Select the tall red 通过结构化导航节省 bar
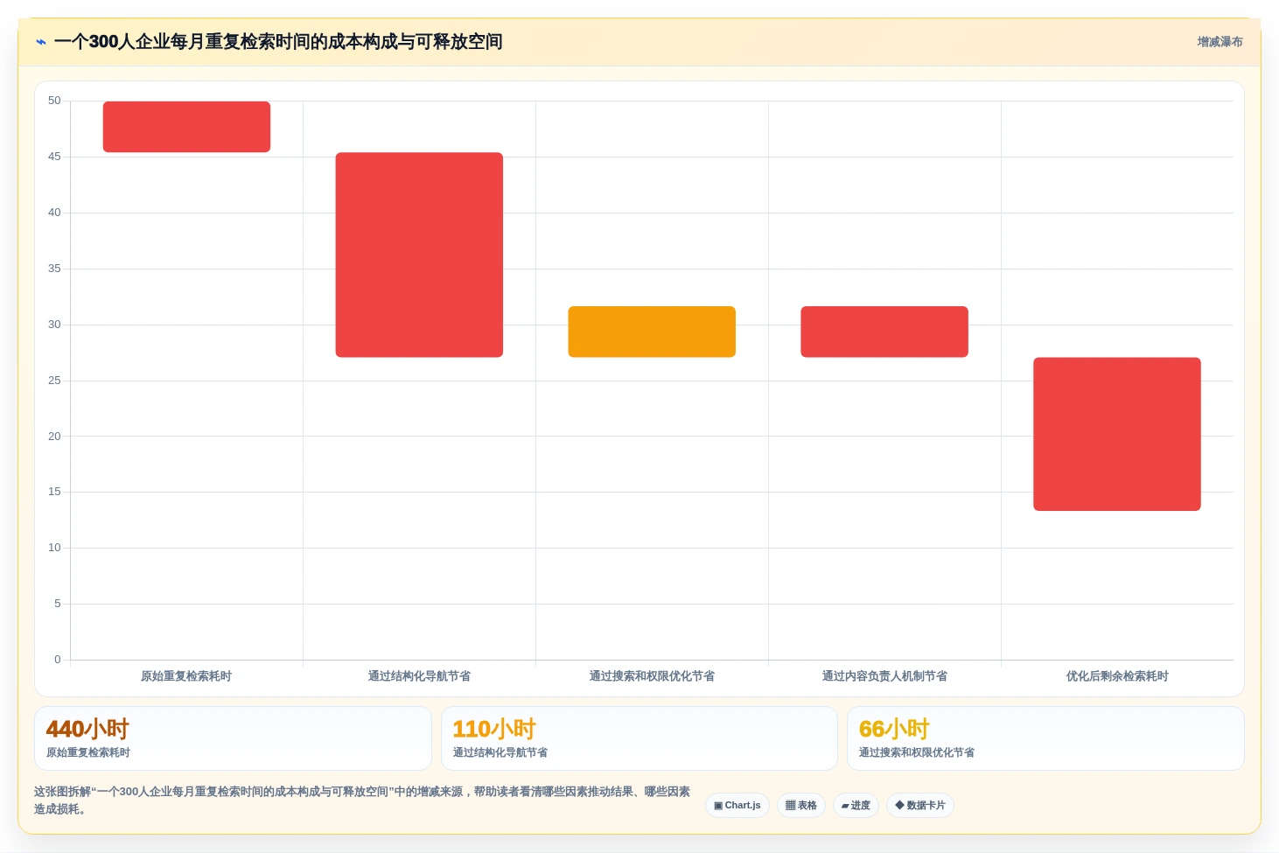Screen dimensions: 1279x853 [419, 255]
